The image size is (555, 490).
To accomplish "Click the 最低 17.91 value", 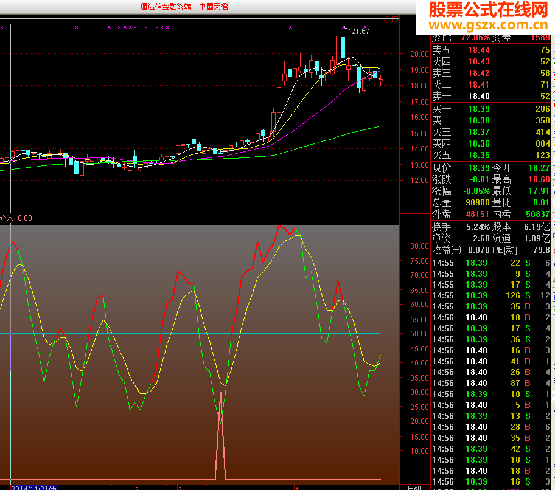I will point(539,192).
